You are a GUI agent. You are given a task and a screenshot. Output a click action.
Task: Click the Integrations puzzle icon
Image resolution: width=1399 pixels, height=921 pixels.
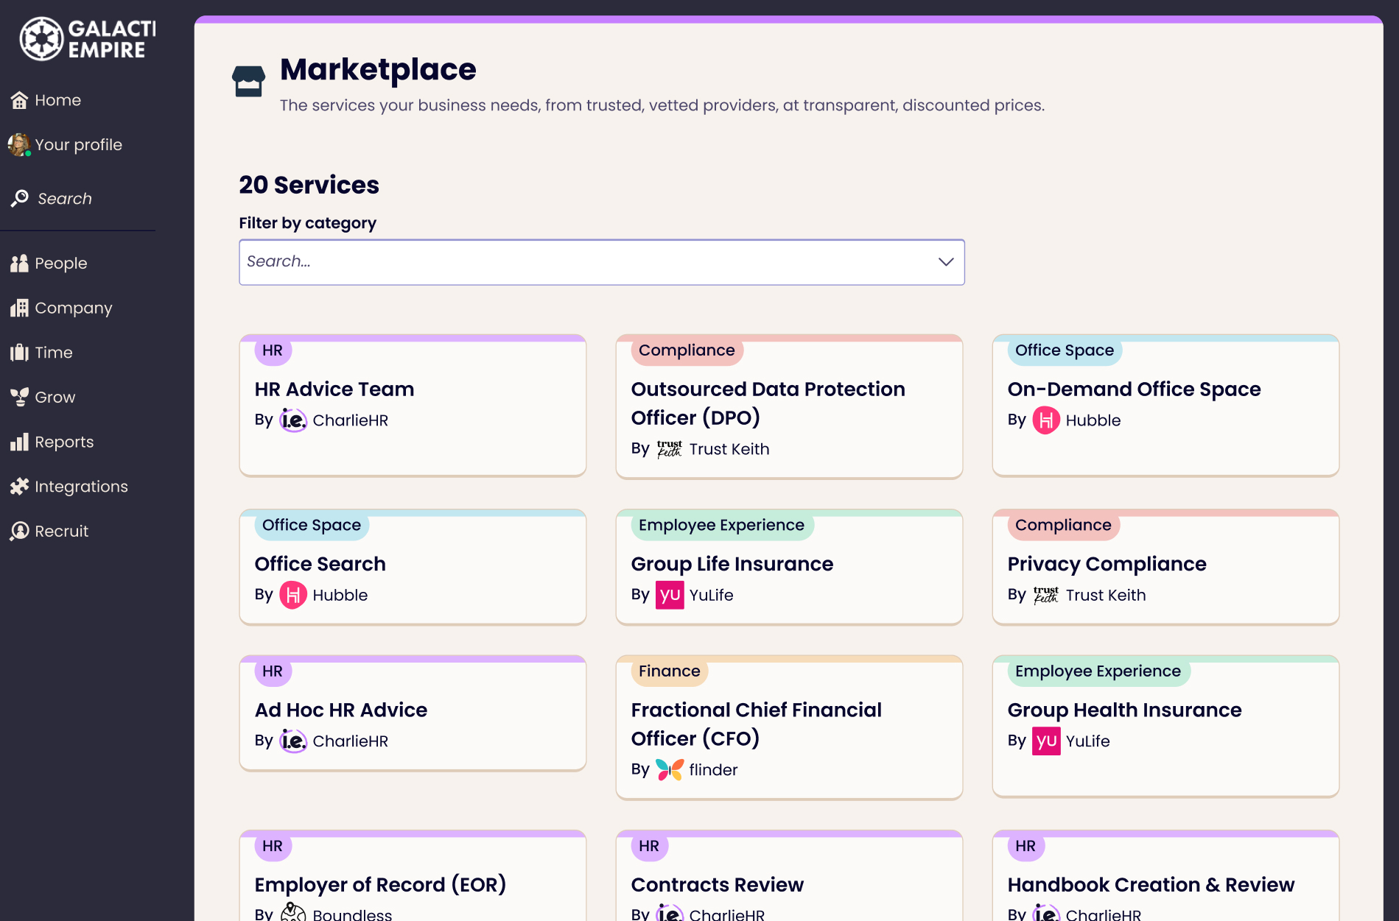pyautogui.click(x=19, y=487)
